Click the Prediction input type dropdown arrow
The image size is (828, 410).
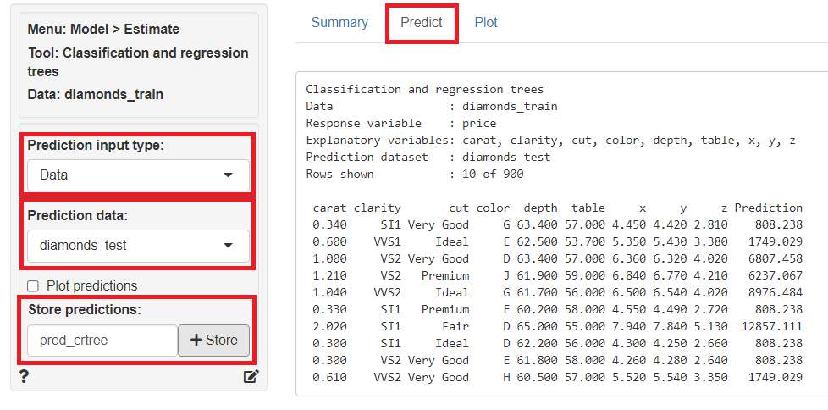pos(228,175)
